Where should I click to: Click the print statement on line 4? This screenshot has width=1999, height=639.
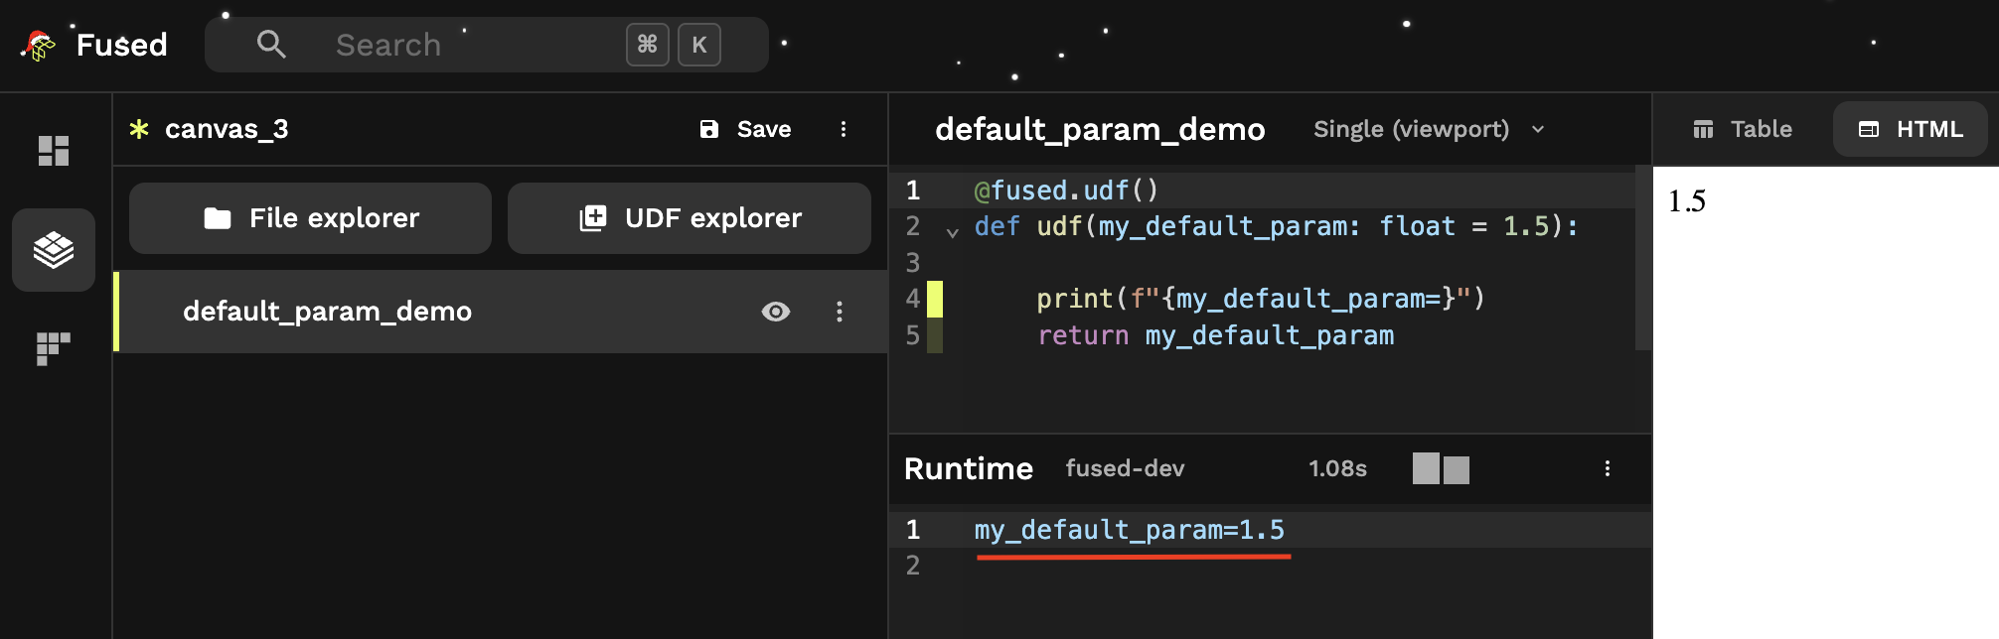[1261, 299]
